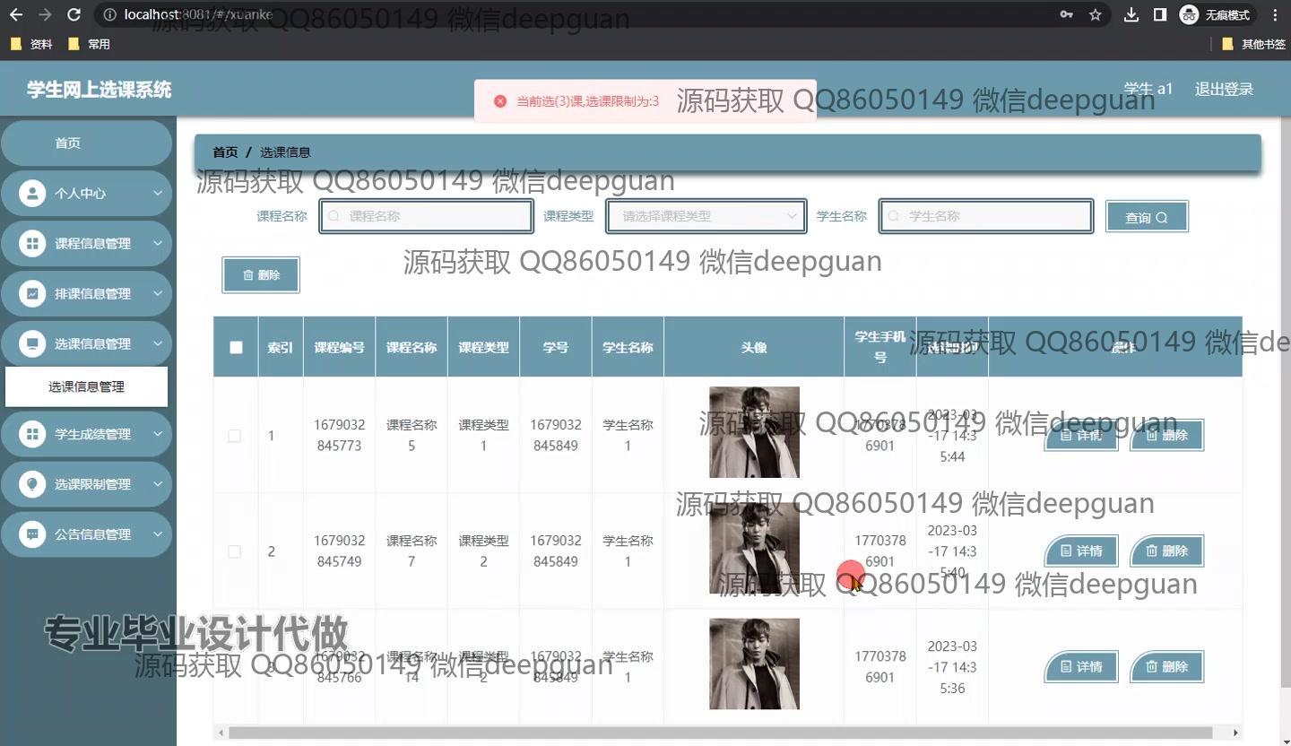The width and height of the screenshot is (1291, 746).
Task: Expand 排课信息管理 using its chevron
Action: coord(157,293)
